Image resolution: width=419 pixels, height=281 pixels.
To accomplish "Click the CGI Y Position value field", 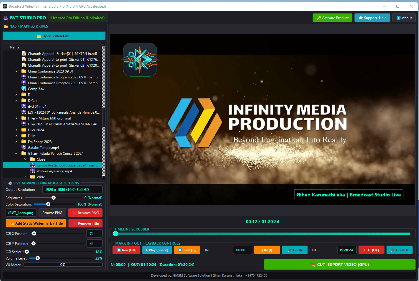I will [94, 244].
